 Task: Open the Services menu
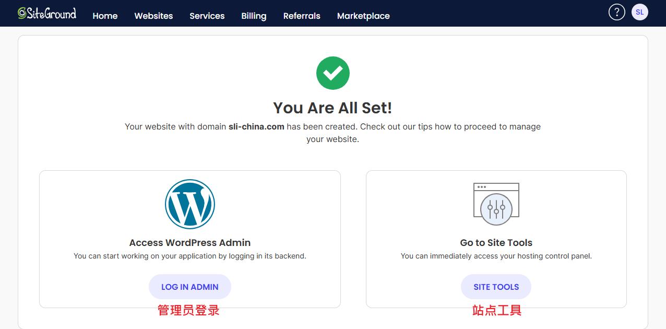pyautogui.click(x=207, y=16)
